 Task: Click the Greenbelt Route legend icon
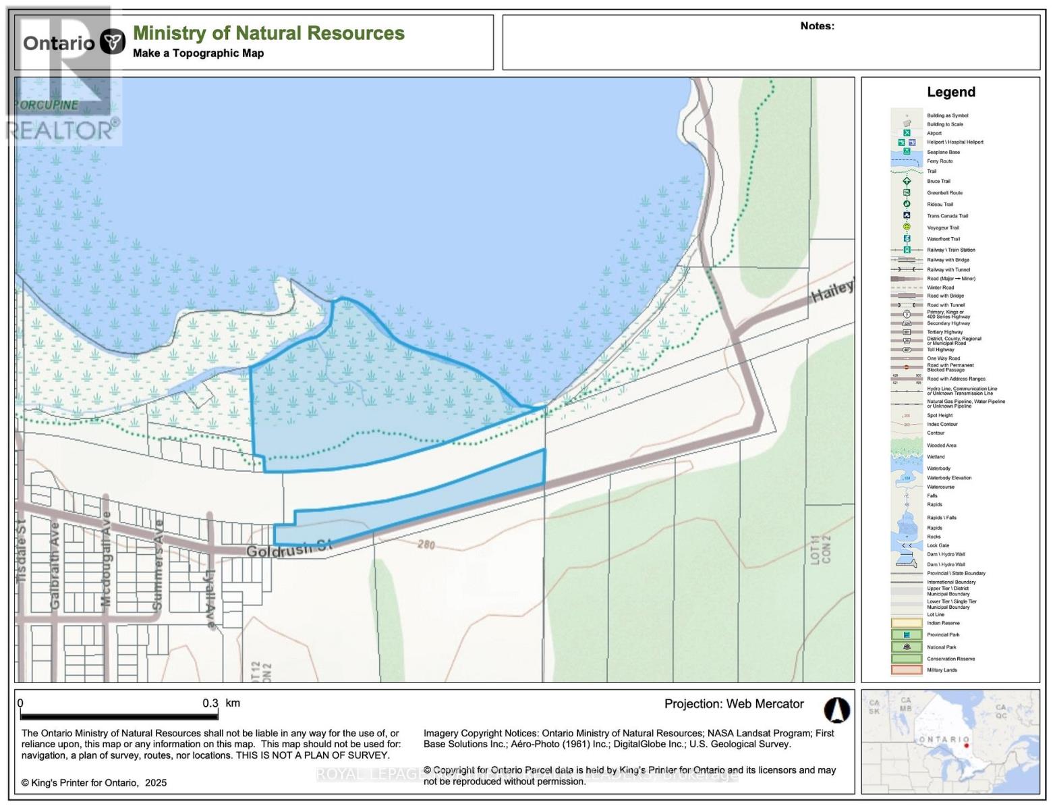click(x=907, y=192)
